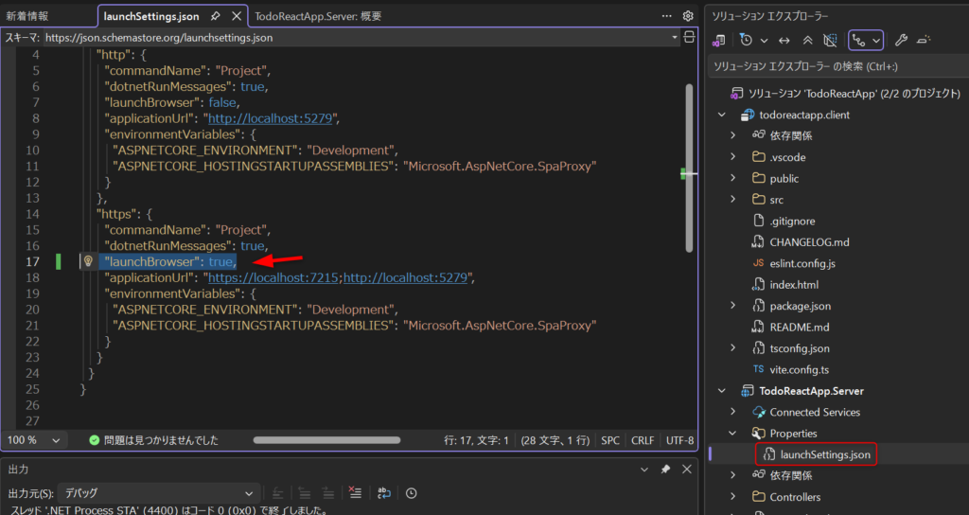969x515 pixels.
Task: Click the Collapse All icon in Solution Explorer
Action: coord(807,40)
